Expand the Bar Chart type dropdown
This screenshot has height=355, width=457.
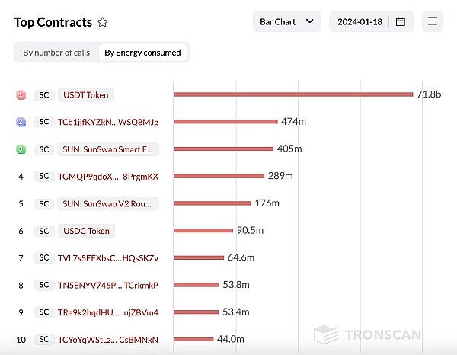286,22
